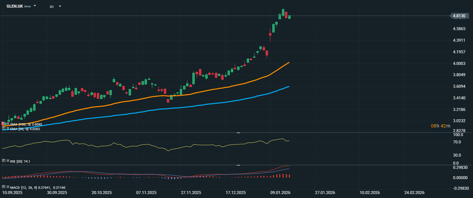The width and height of the screenshot is (473, 198).
Task: Remove the EMA indicator with its X icon
Action: pos(8,128)
